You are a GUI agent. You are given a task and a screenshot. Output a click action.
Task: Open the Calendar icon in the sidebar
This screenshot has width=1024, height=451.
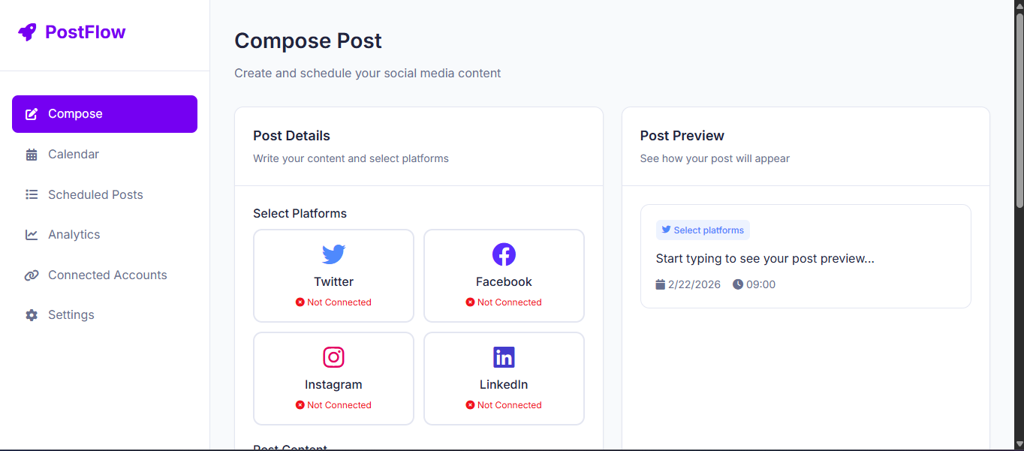pyautogui.click(x=32, y=154)
